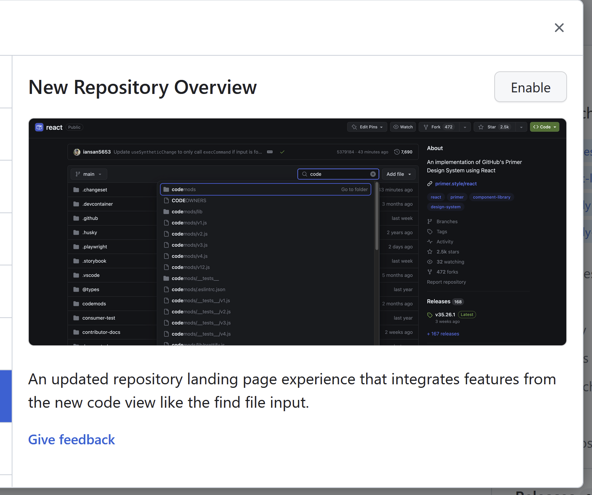Open the Give feedback link
Screen dimensions: 592x495
[71, 440]
